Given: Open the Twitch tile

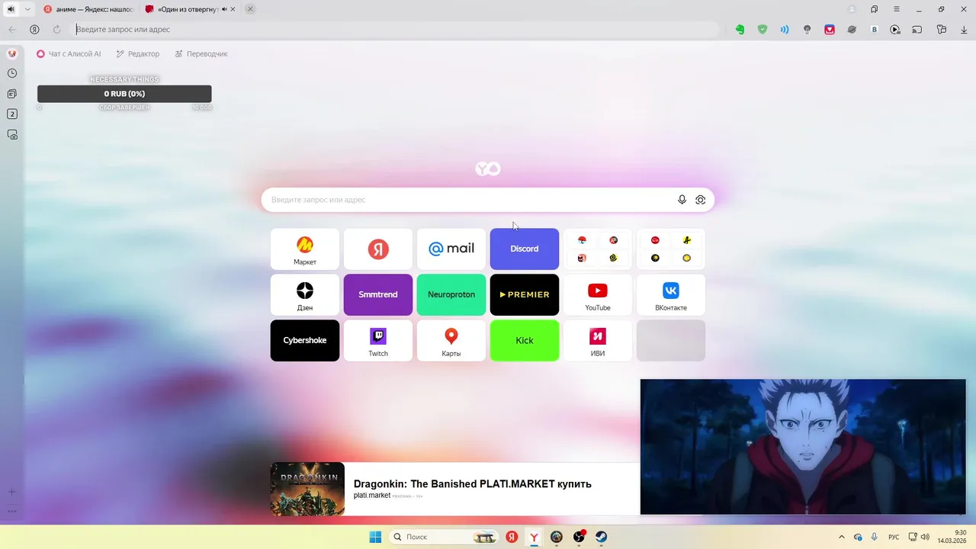Looking at the screenshot, I should pyautogui.click(x=378, y=341).
